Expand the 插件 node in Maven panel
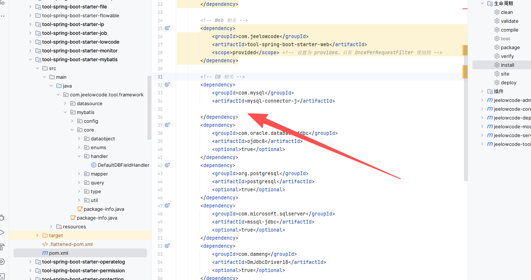Viewport: 531px width, 280px height. [482, 91]
